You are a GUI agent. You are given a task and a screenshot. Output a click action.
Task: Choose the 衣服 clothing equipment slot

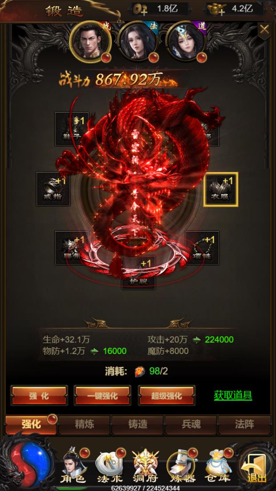point(220,189)
